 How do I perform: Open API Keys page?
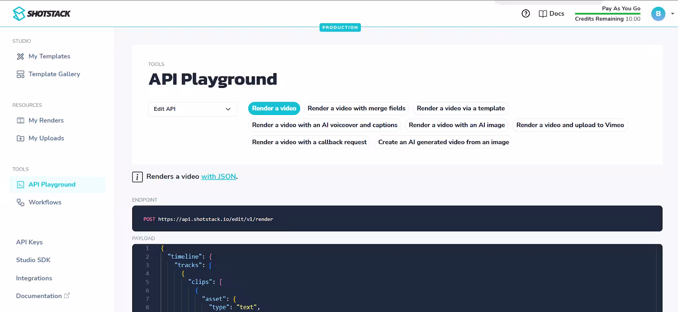point(29,242)
